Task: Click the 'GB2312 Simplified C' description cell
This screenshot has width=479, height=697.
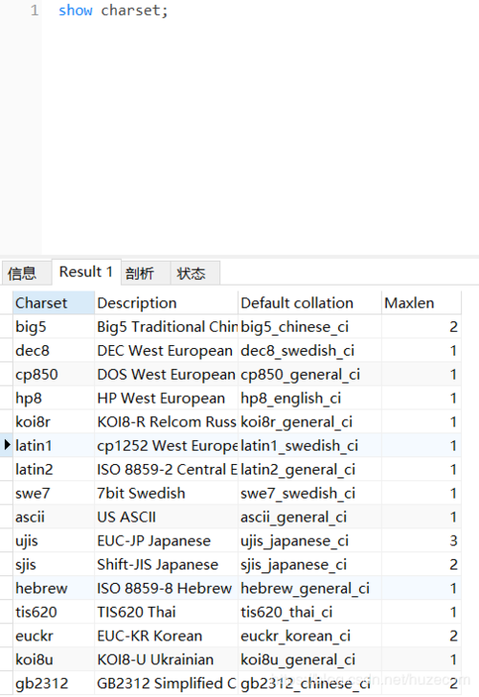Action: pyautogui.click(x=166, y=684)
